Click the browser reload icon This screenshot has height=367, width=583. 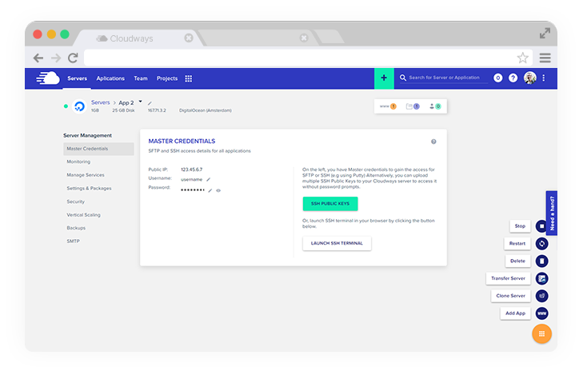coord(73,58)
